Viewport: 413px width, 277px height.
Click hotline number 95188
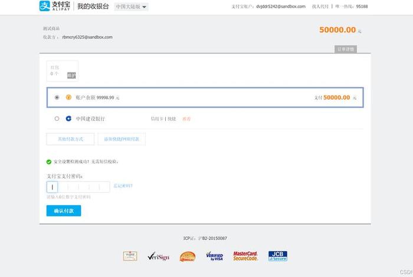[x=362, y=6]
